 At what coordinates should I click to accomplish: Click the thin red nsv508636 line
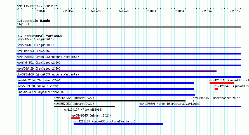point(129,42)
